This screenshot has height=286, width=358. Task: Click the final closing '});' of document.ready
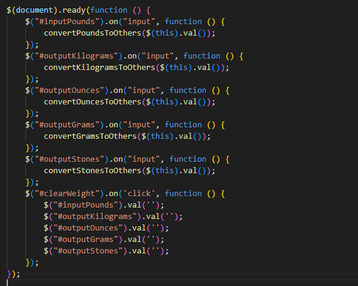coord(13,274)
